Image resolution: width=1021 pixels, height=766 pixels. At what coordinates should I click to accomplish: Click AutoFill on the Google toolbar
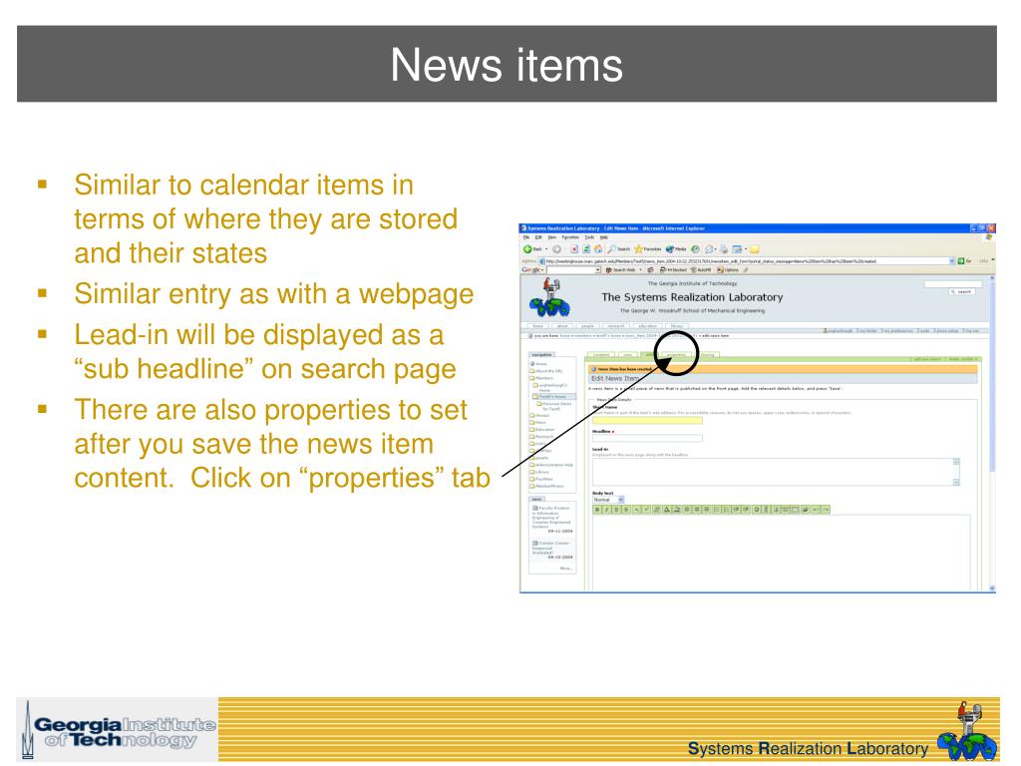[x=701, y=269]
